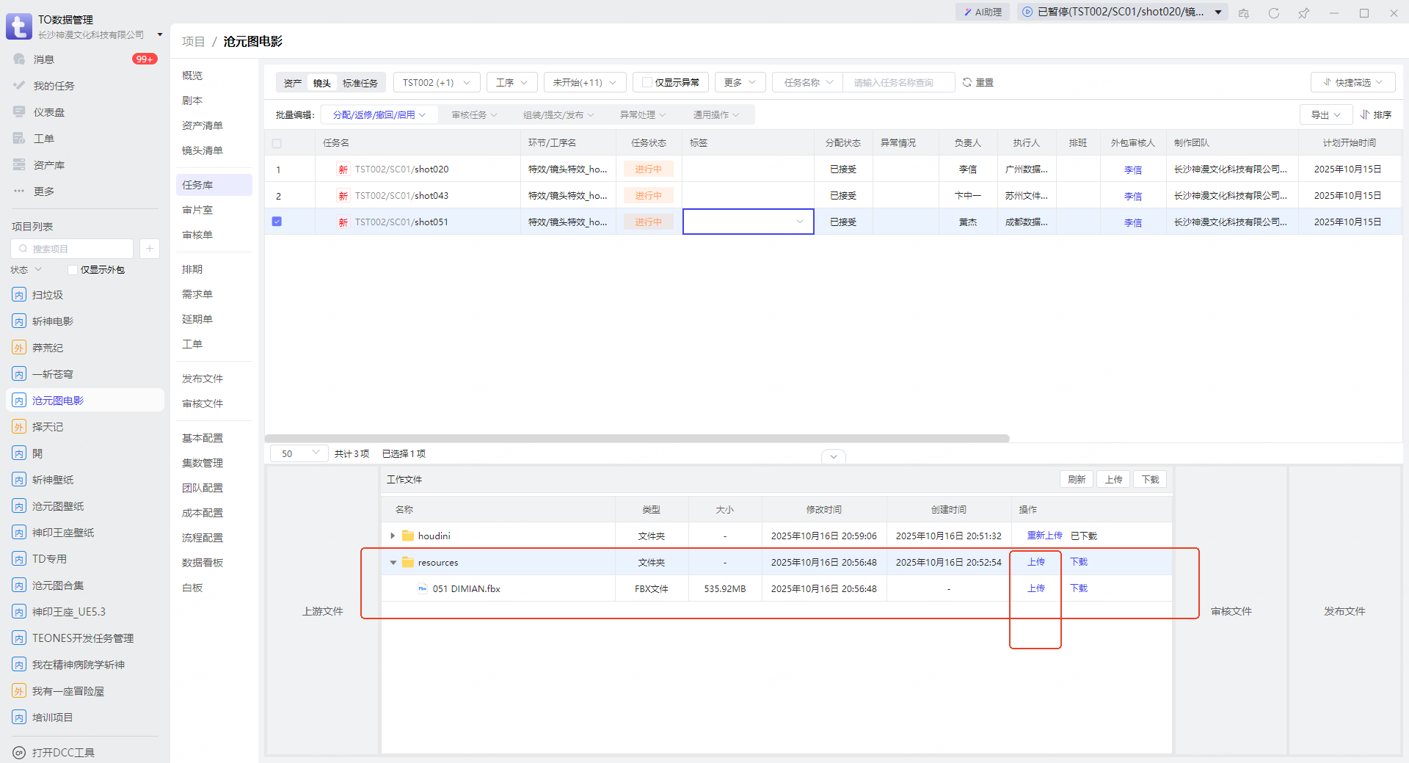1409x763 pixels.
Task: Collapse the resources folder
Action: tap(393, 563)
